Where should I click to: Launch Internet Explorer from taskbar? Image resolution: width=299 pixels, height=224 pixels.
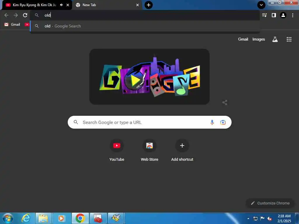[26, 218]
